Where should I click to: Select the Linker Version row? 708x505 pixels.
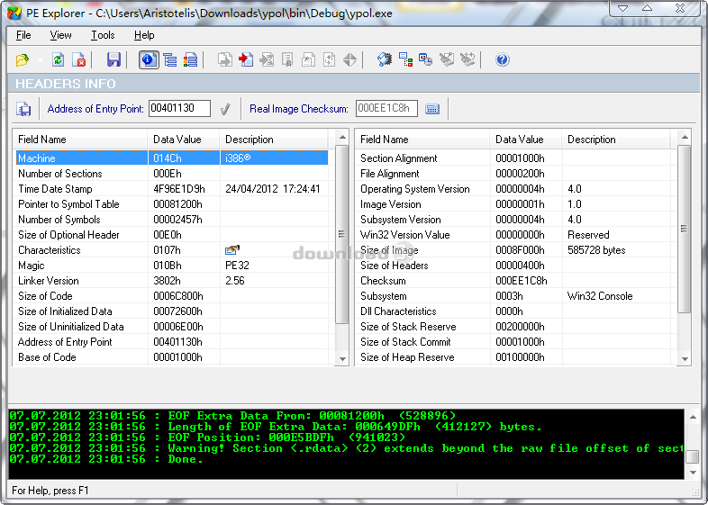(171, 281)
